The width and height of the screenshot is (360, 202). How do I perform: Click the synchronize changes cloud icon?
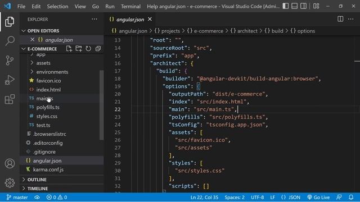[37, 197]
